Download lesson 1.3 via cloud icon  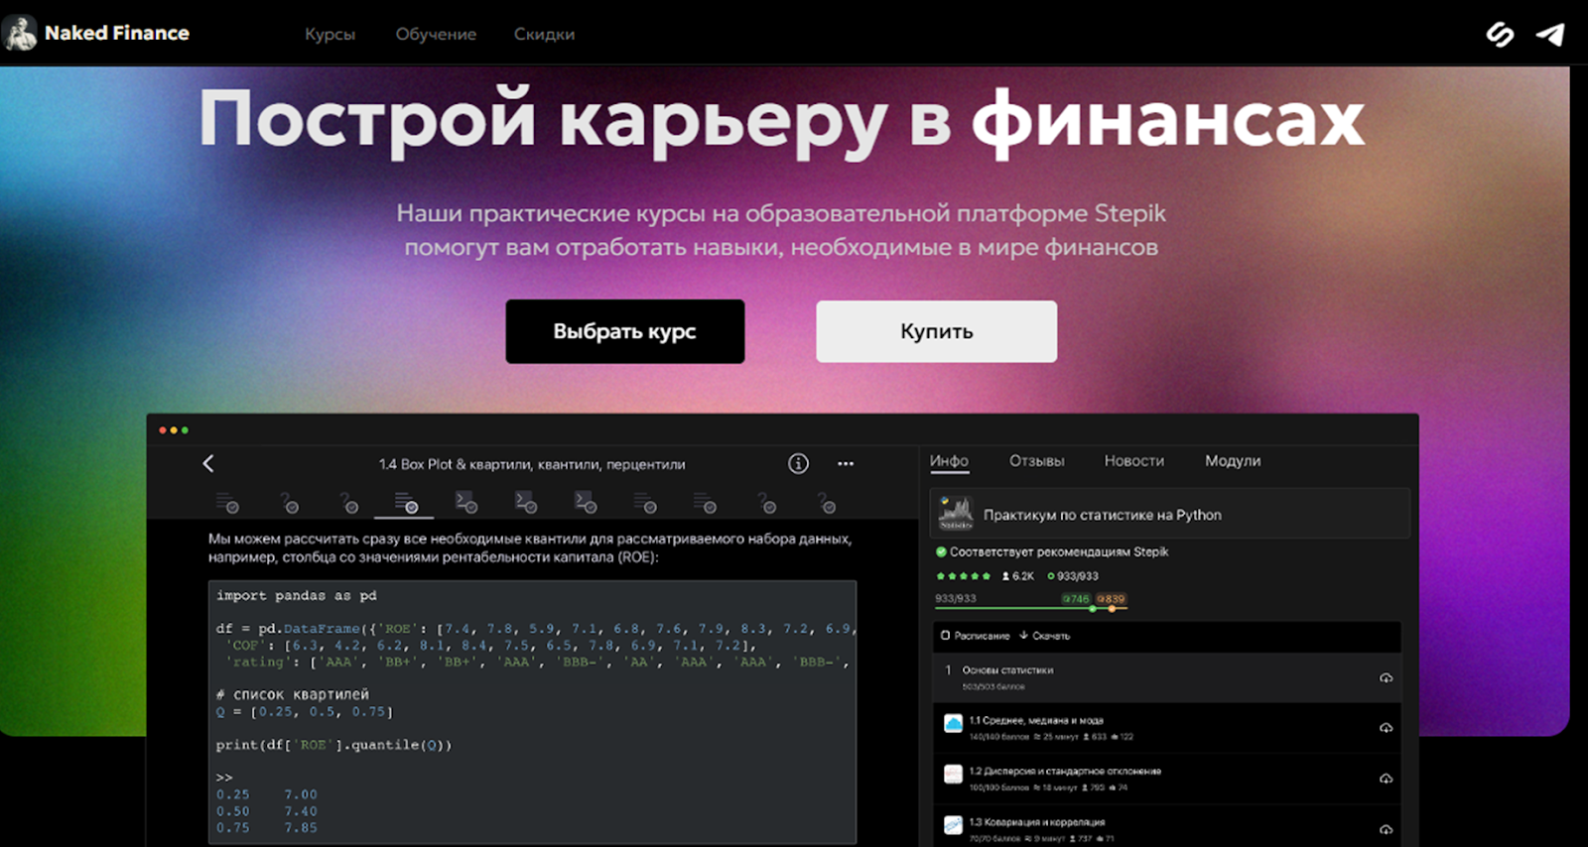(1386, 829)
